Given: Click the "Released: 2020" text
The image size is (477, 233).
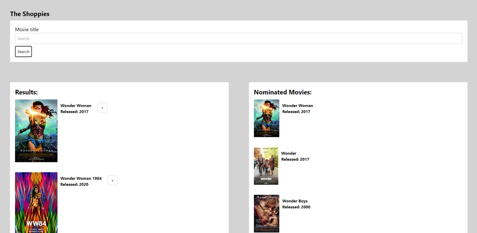Looking at the screenshot, I should [74, 184].
